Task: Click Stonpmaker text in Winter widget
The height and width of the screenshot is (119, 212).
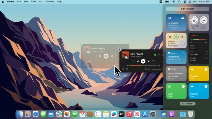Action: [x=173, y=57]
